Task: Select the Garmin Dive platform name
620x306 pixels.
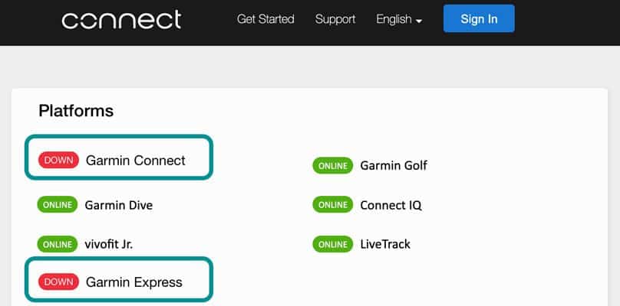Action: click(x=119, y=205)
